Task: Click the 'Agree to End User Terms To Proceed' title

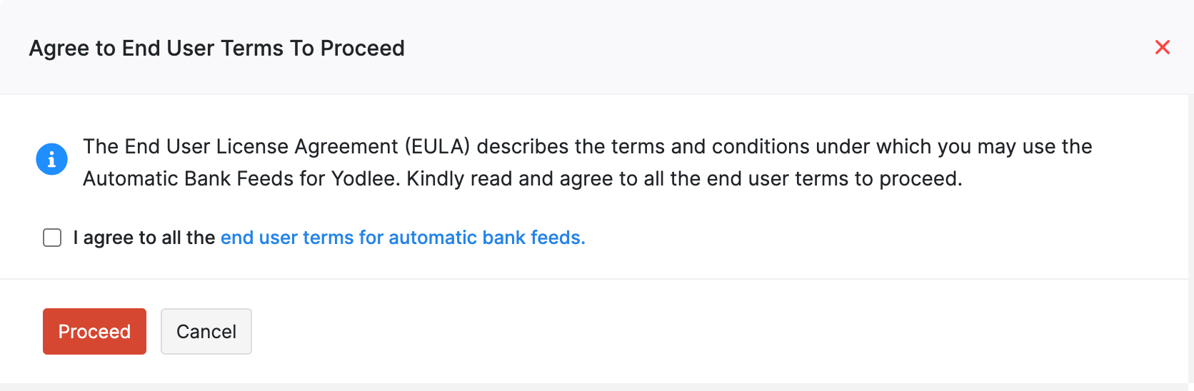Action: (216, 48)
